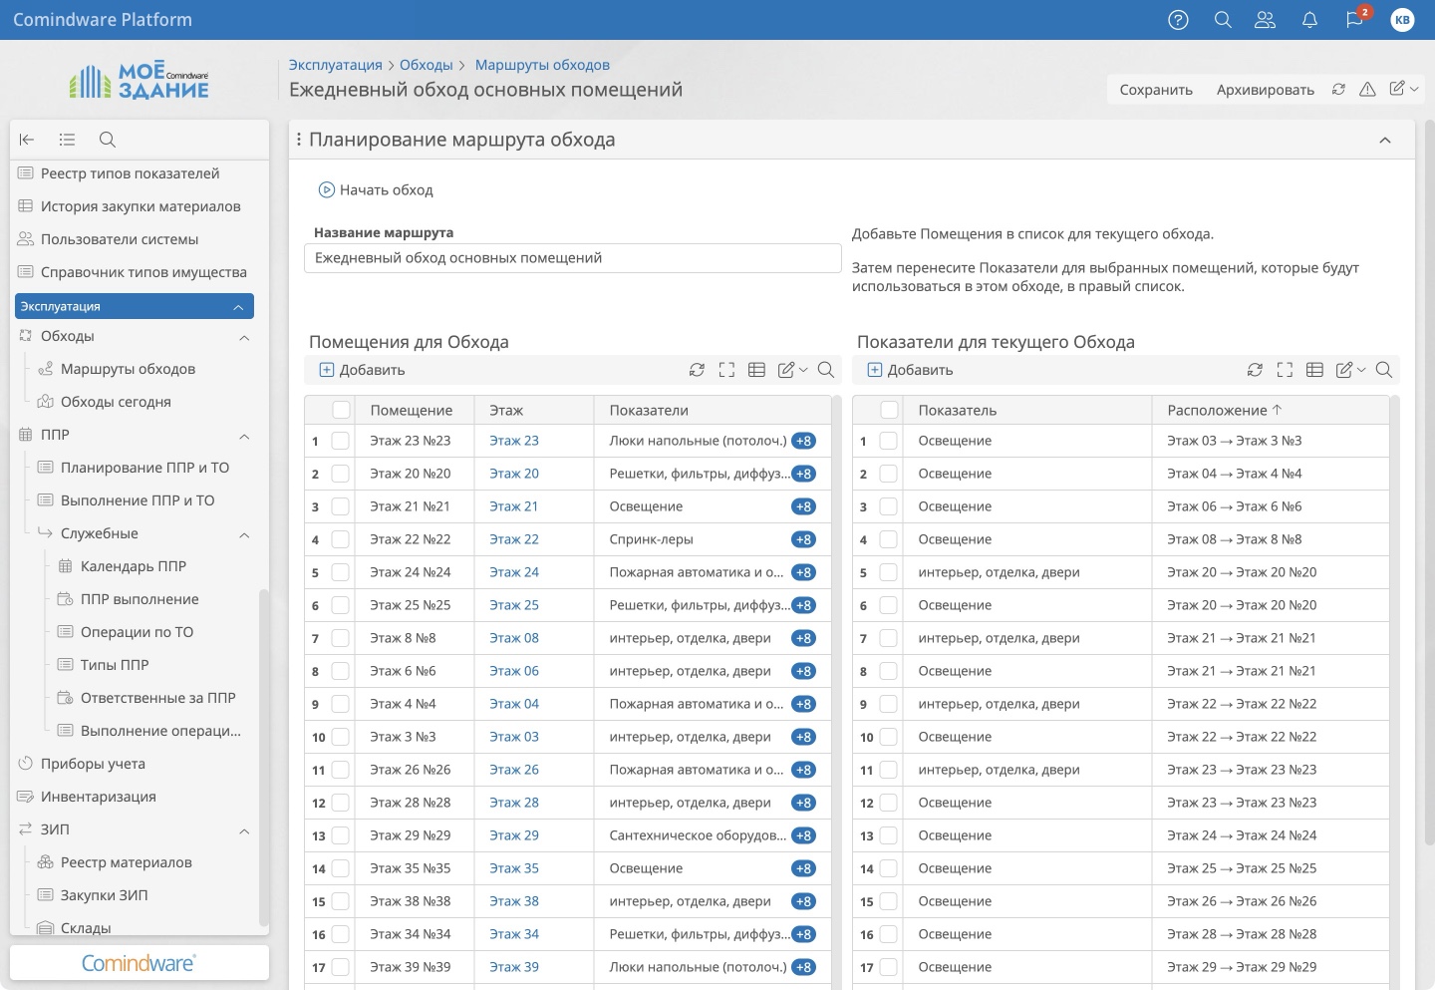This screenshot has height=990, width=1435.
Task: Click the Архивировать button
Action: click(x=1265, y=90)
